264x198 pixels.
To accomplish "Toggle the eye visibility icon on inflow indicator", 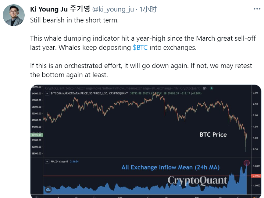I will (x=205, y=88).
